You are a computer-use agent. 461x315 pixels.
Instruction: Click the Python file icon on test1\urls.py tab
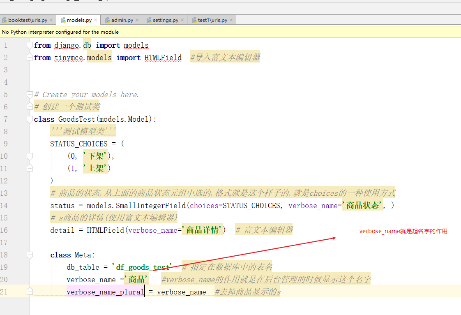pos(194,20)
